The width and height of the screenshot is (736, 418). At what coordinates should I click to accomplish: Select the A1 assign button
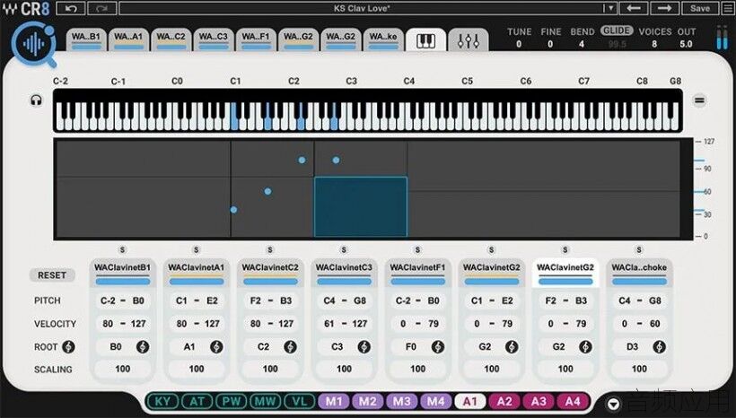click(469, 402)
